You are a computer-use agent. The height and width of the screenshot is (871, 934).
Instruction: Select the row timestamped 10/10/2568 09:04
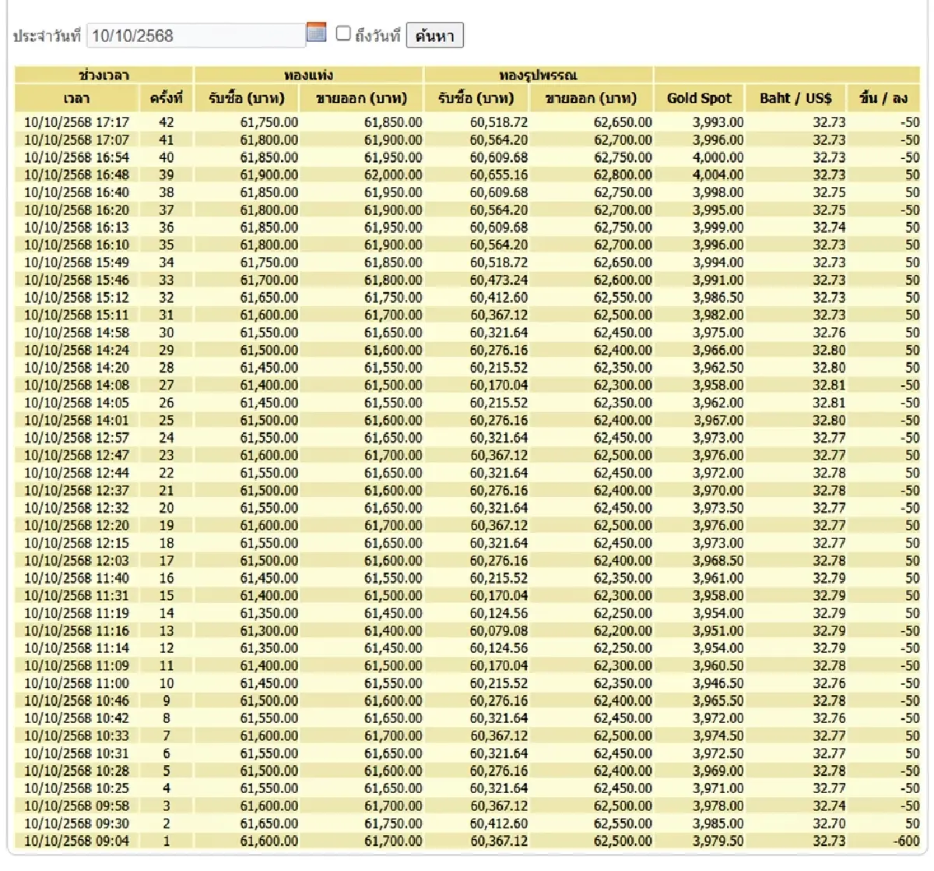coord(76,841)
